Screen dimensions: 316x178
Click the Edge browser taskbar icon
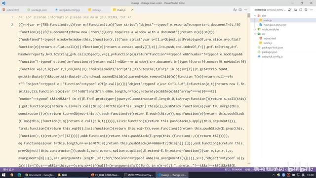19,175
